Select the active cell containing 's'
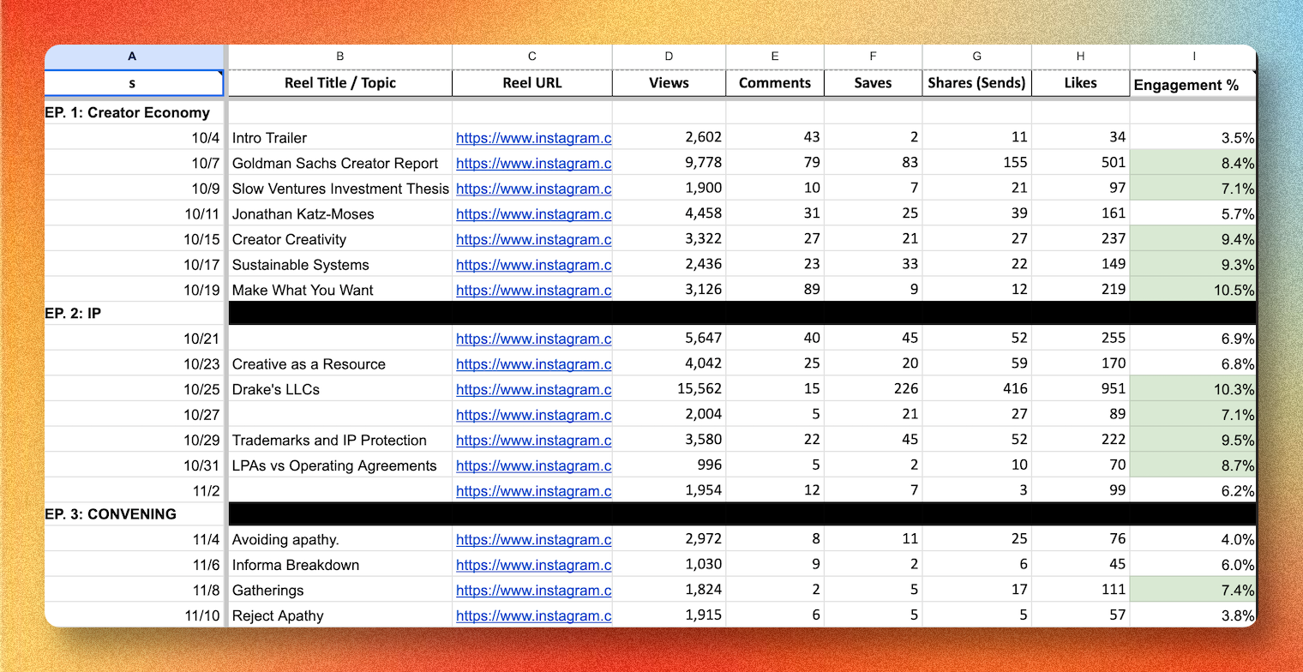The width and height of the screenshot is (1303, 672). click(x=132, y=83)
